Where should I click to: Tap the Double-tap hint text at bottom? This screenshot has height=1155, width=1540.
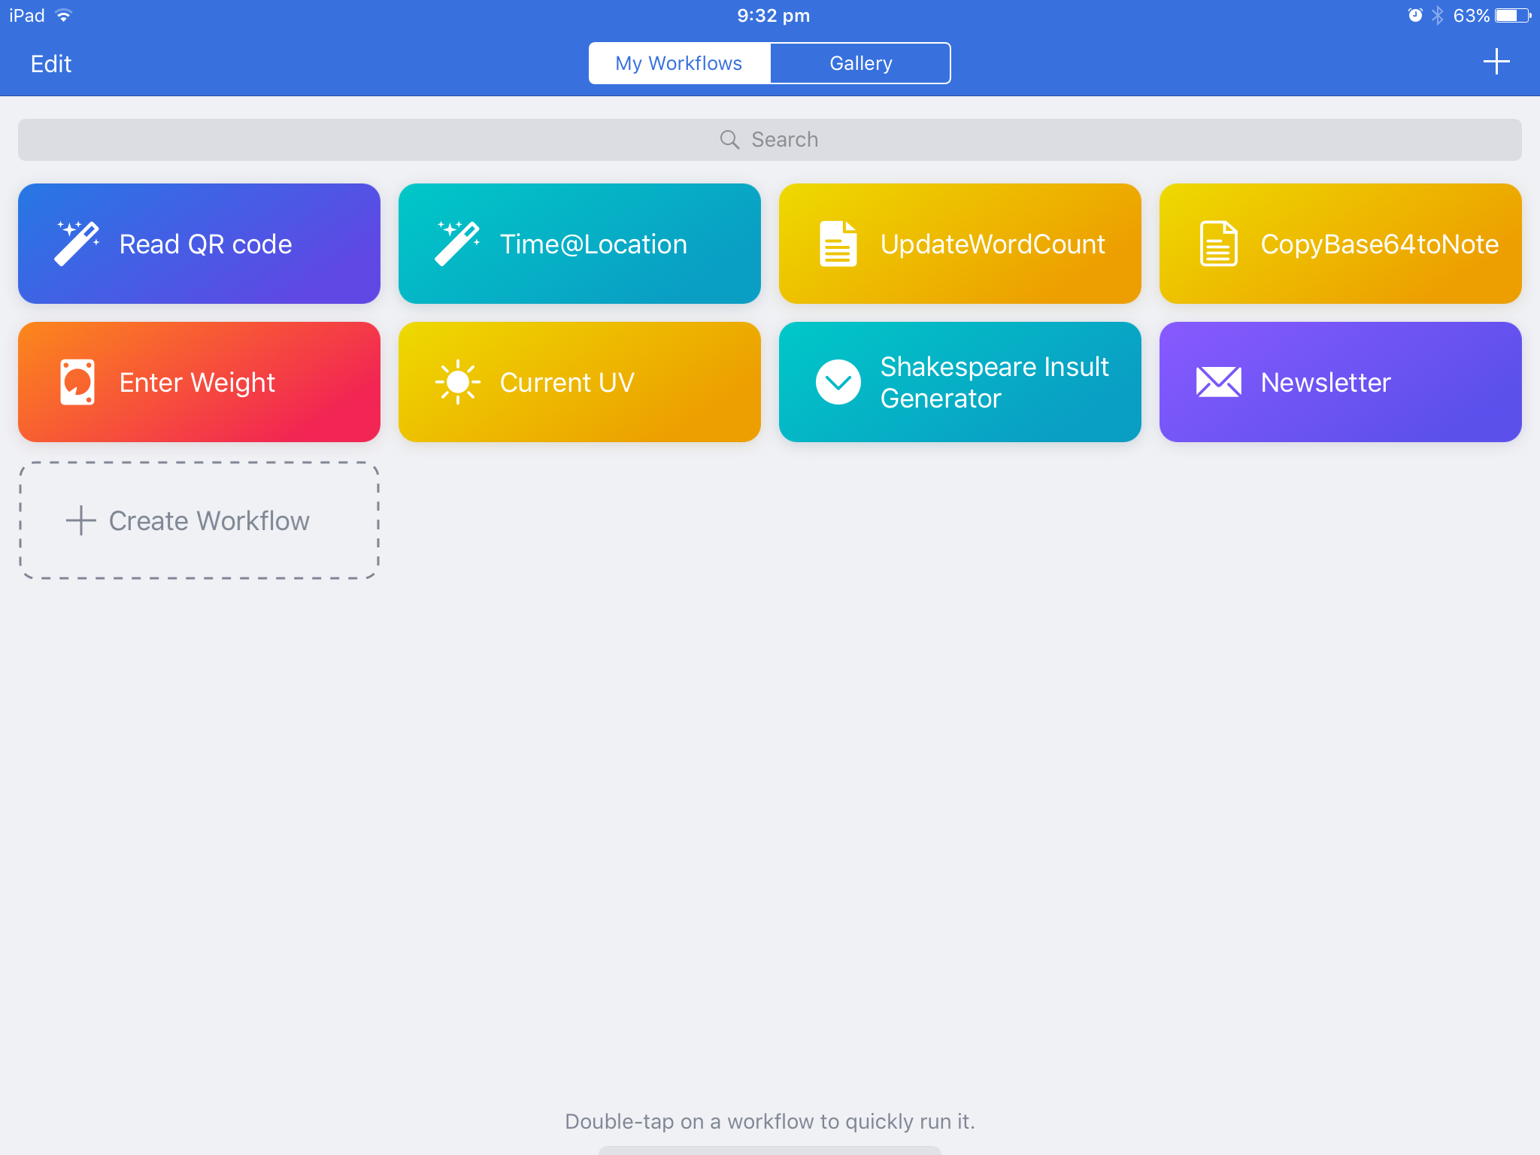coord(770,1121)
